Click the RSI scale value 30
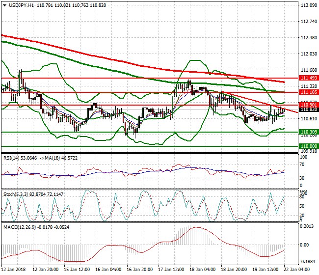Viewport: 319px width, 275px height. [x=302, y=178]
